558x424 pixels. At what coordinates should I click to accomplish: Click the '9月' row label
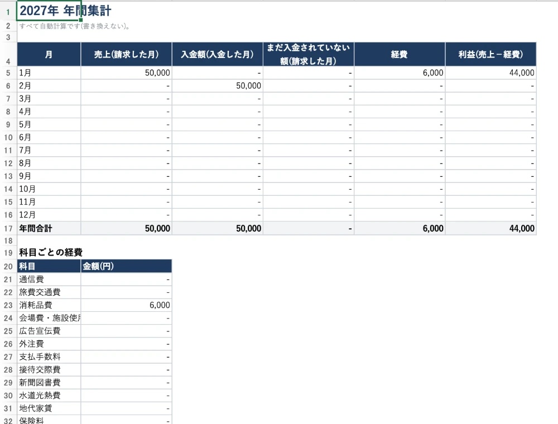(x=49, y=176)
